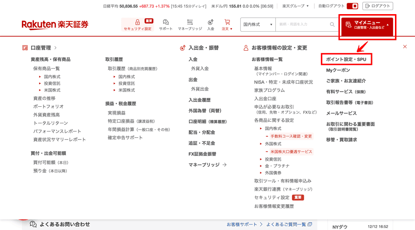Select 米国株式 under 保有商品一覧

coord(52,90)
